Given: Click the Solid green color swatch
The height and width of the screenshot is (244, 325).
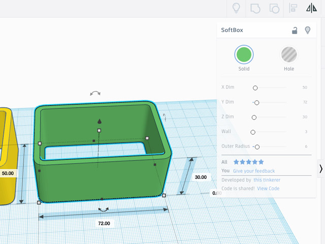Looking at the screenshot, I should [244, 54].
